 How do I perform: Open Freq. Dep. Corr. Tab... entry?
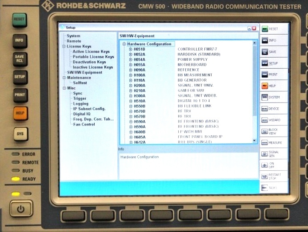[x=93, y=119]
